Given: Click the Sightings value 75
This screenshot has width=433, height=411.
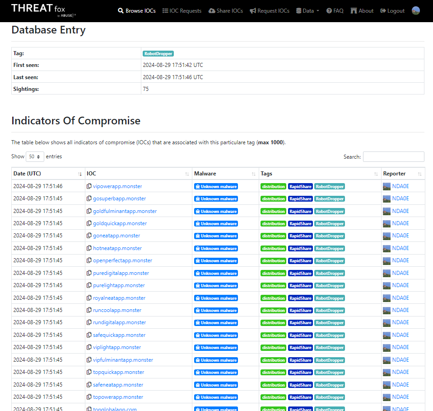Looking at the screenshot, I should click(x=146, y=89).
